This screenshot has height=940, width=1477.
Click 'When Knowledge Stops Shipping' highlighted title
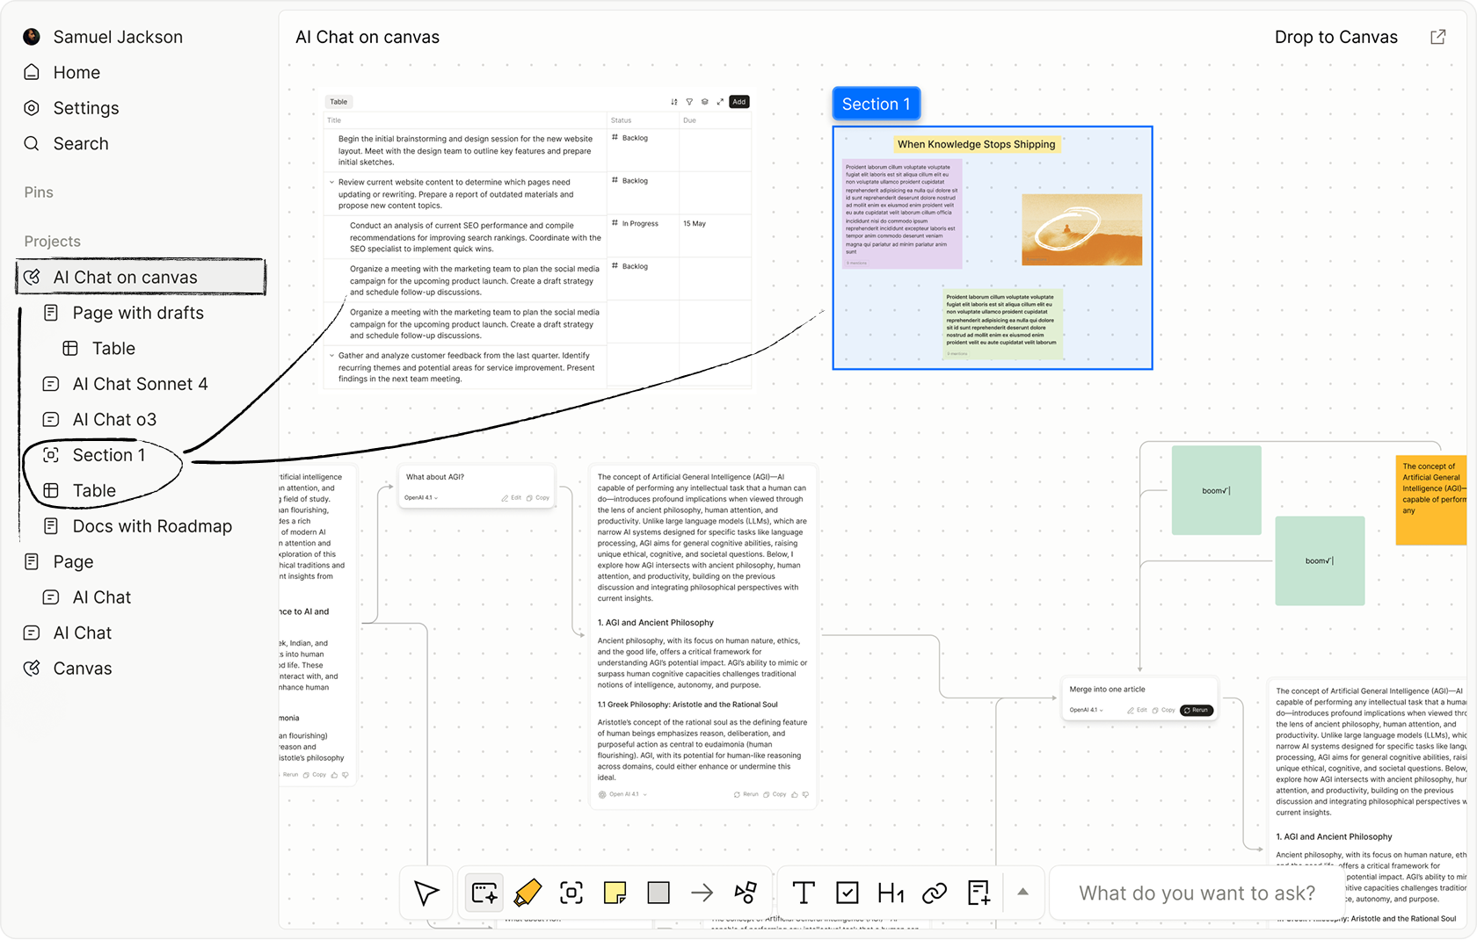976,144
